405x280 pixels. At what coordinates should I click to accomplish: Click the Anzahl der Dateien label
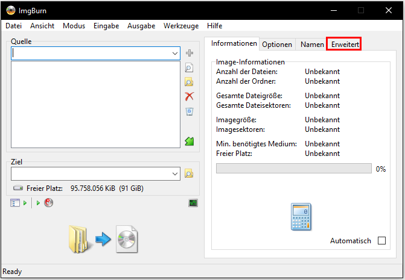click(x=247, y=71)
